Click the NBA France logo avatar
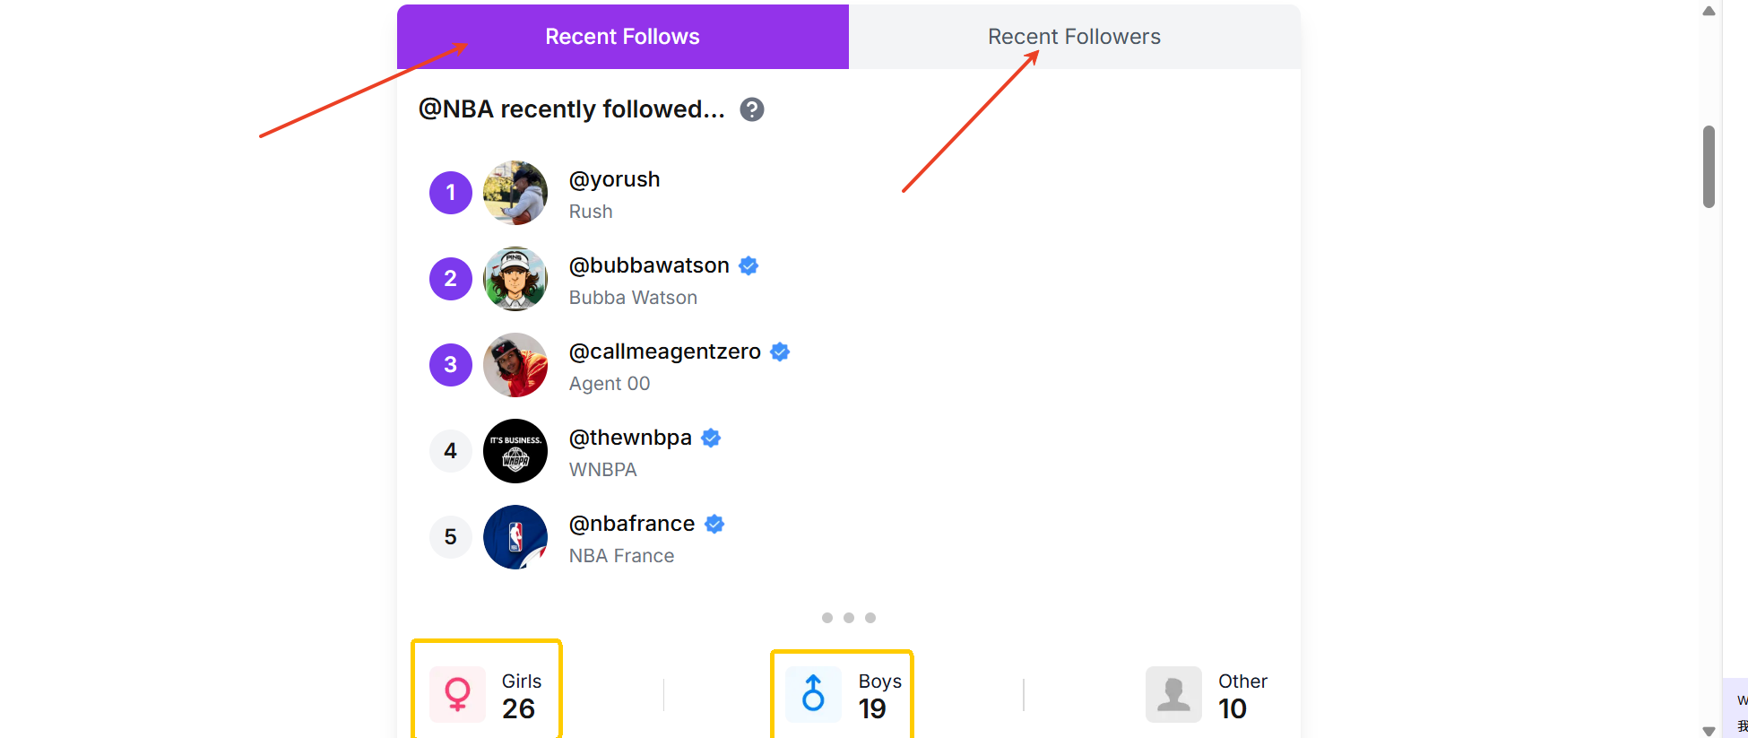The width and height of the screenshot is (1748, 738). [x=515, y=537]
